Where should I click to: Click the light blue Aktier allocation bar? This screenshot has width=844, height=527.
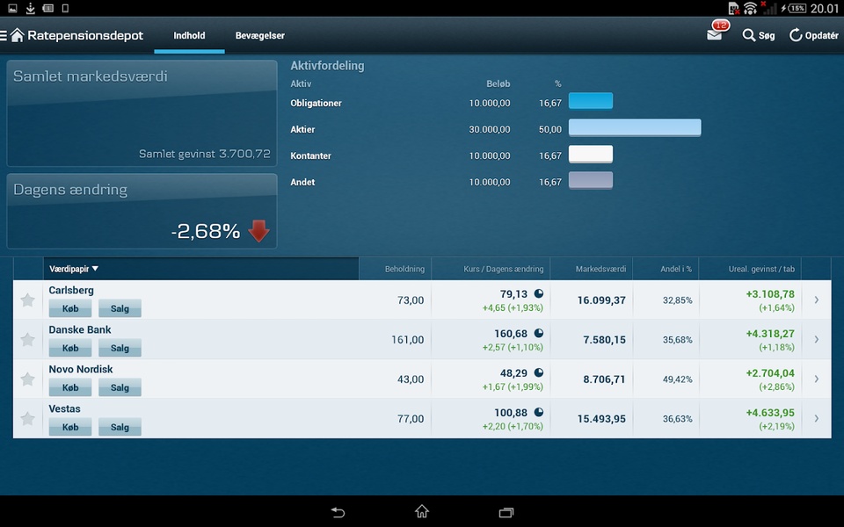635,127
